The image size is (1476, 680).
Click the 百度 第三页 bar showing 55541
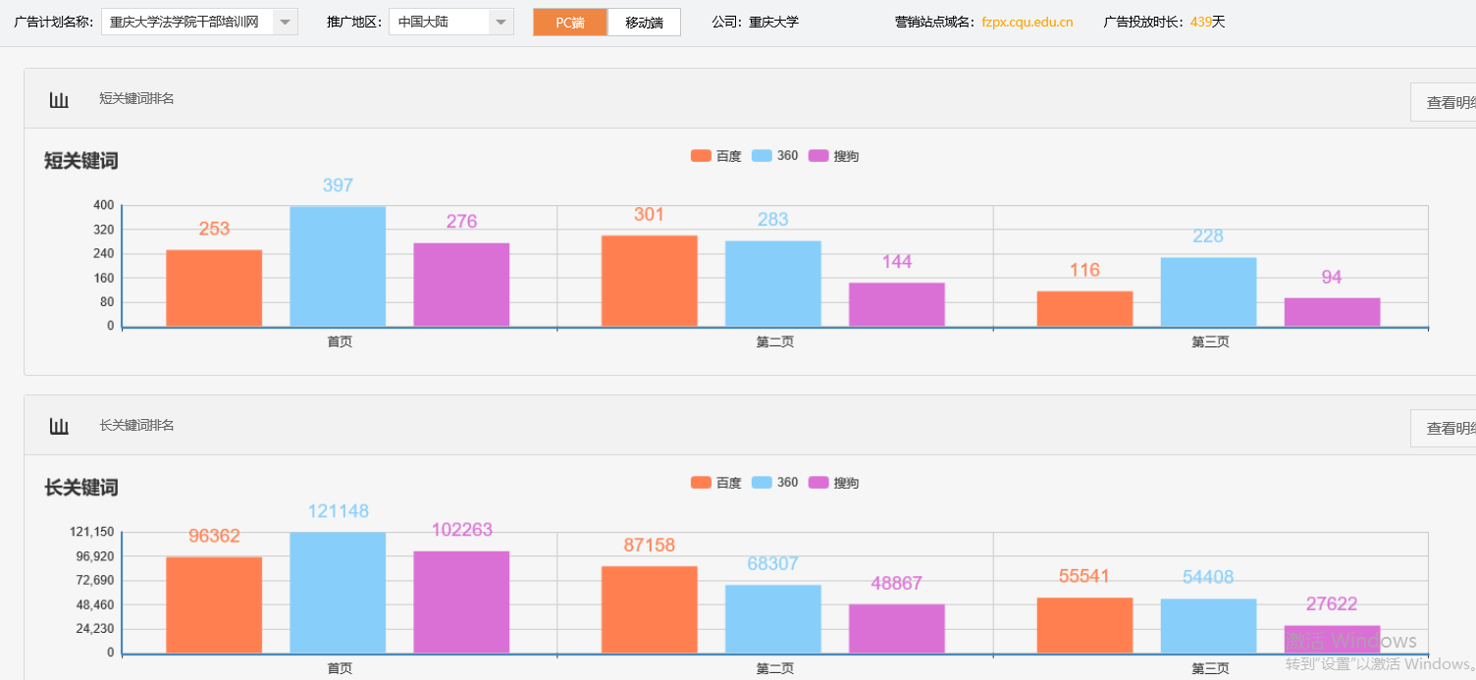click(1084, 625)
